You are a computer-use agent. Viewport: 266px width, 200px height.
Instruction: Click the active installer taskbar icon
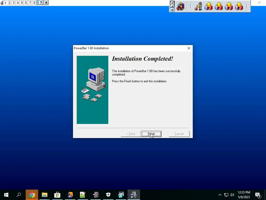[134, 195]
